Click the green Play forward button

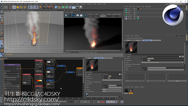point(85,102)
